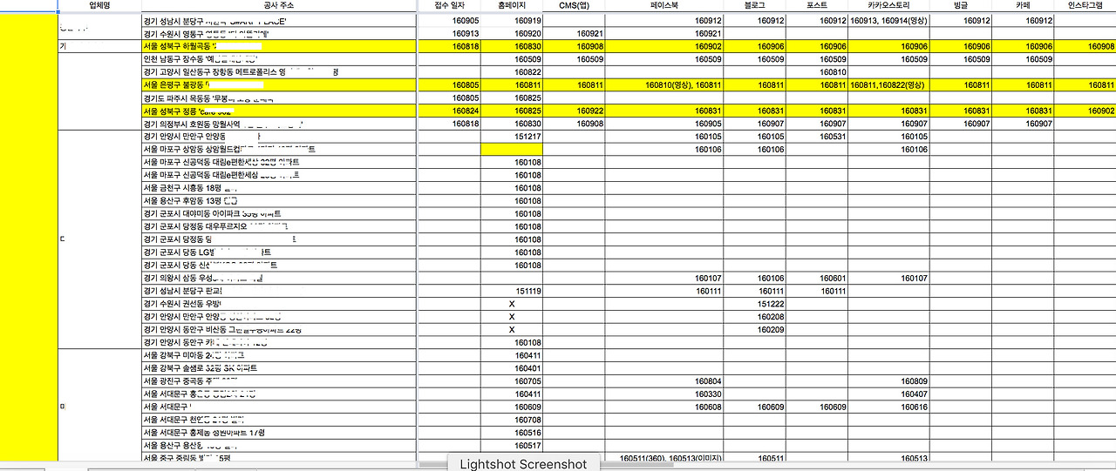
Task: Select the 빙글 column header
Action: 962,5
